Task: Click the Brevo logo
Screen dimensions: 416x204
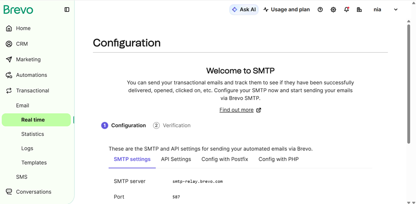Action: pyautogui.click(x=18, y=10)
